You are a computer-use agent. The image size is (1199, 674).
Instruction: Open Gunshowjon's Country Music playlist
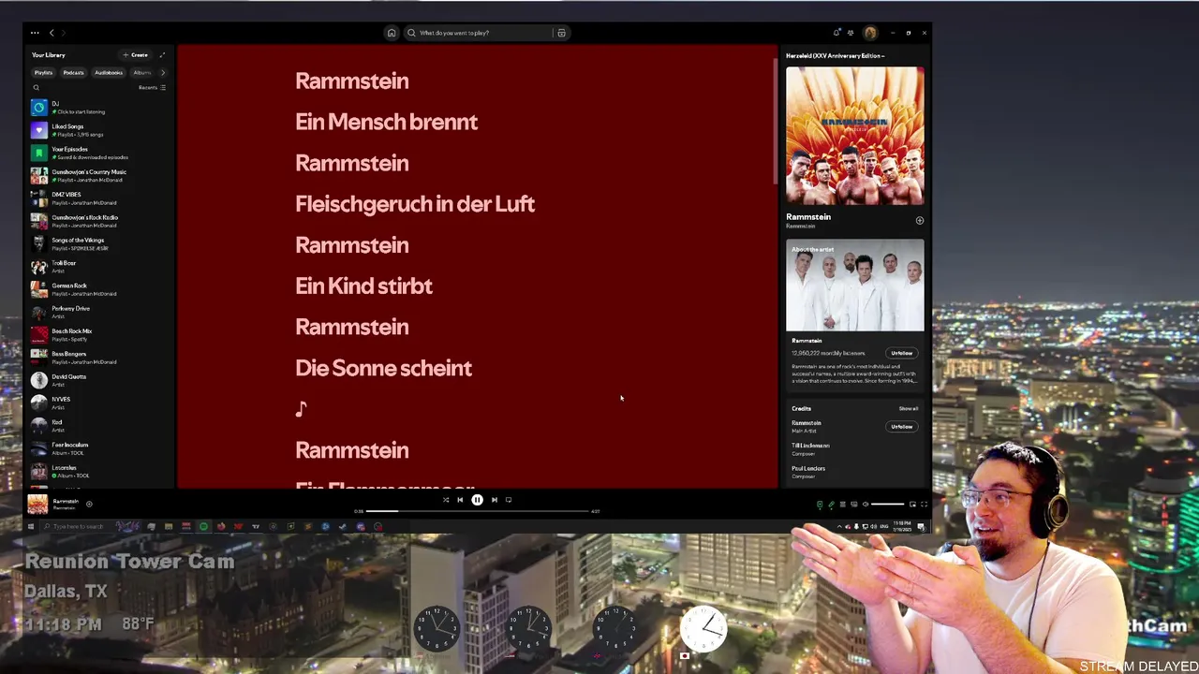pos(100,176)
